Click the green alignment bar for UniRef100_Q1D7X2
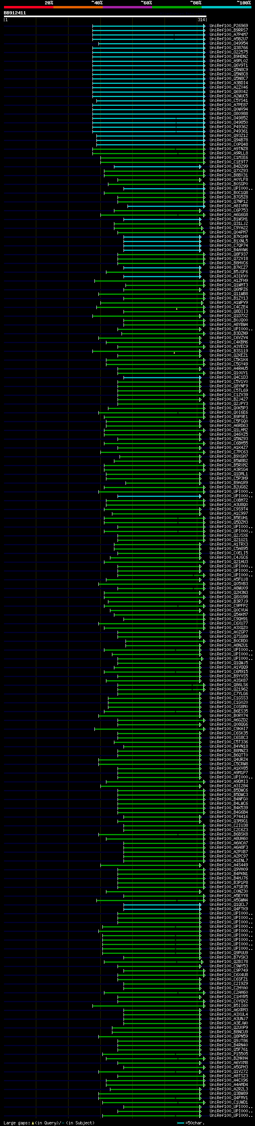The image size is (255, 1126). click(x=147, y=316)
